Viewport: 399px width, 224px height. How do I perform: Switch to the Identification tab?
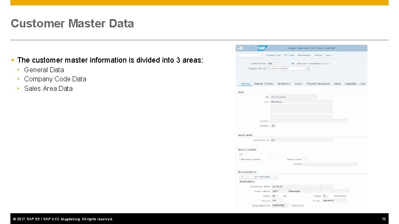coord(284,83)
